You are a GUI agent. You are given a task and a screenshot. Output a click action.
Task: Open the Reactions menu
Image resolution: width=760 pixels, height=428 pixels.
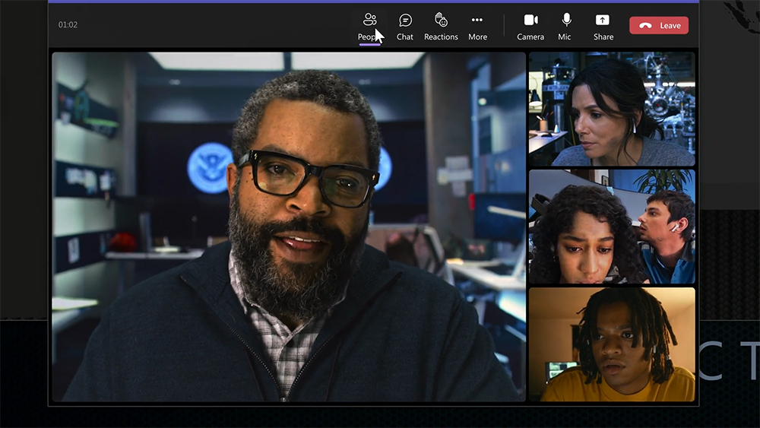click(441, 27)
